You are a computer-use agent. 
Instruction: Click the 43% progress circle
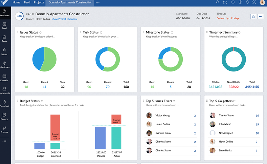pos(19,16)
